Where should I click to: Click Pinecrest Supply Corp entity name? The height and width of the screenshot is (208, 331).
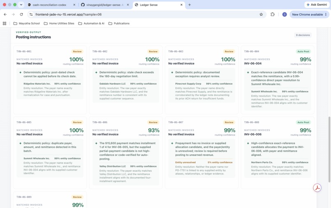point(188,84)
